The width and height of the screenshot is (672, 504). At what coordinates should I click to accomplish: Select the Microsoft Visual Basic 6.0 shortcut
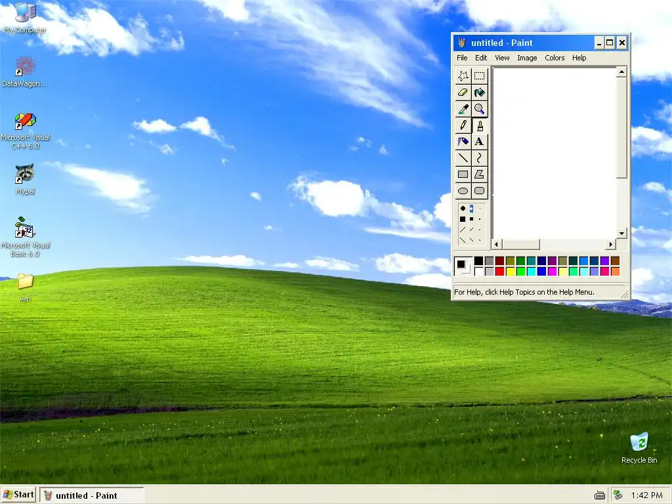tap(26, 236)
